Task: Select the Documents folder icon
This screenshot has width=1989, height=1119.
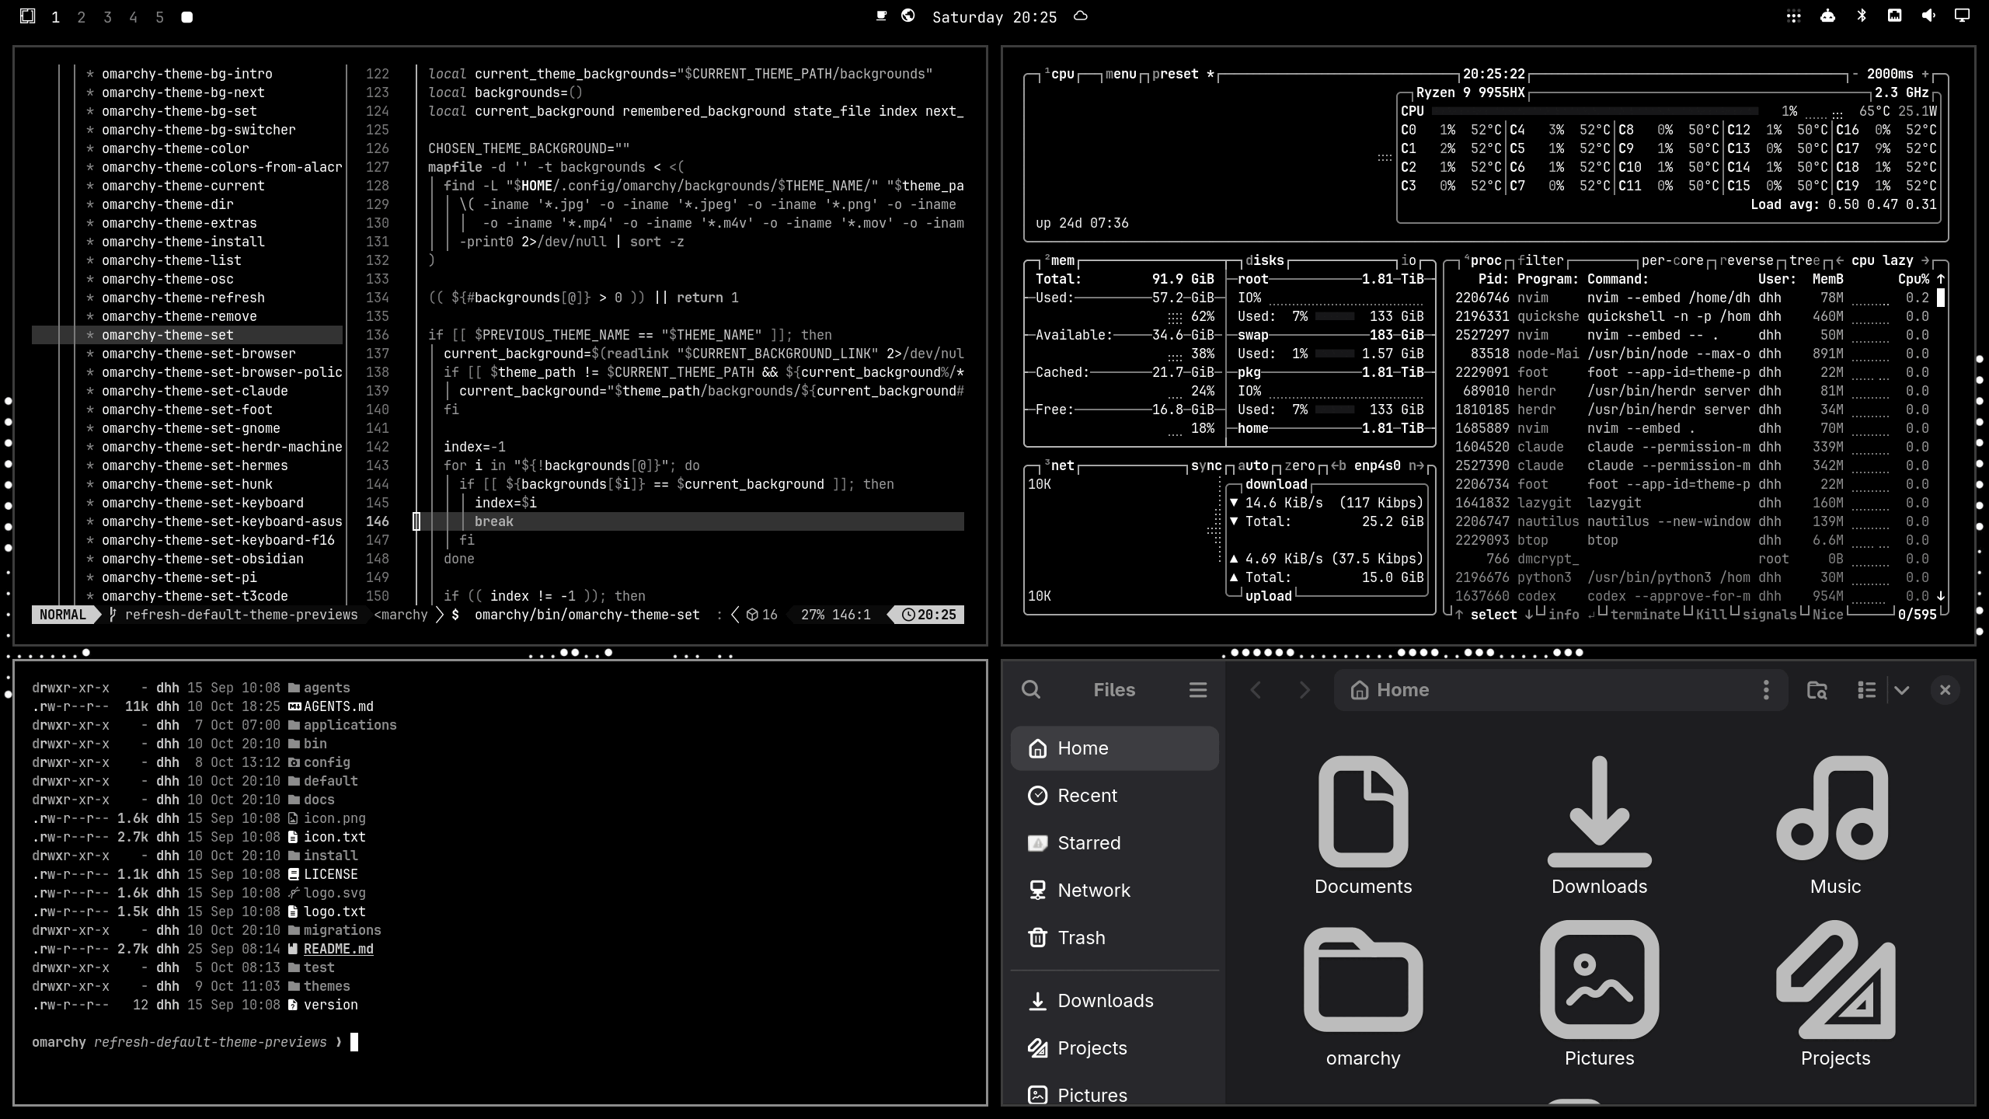Action: click(1363, 811)
